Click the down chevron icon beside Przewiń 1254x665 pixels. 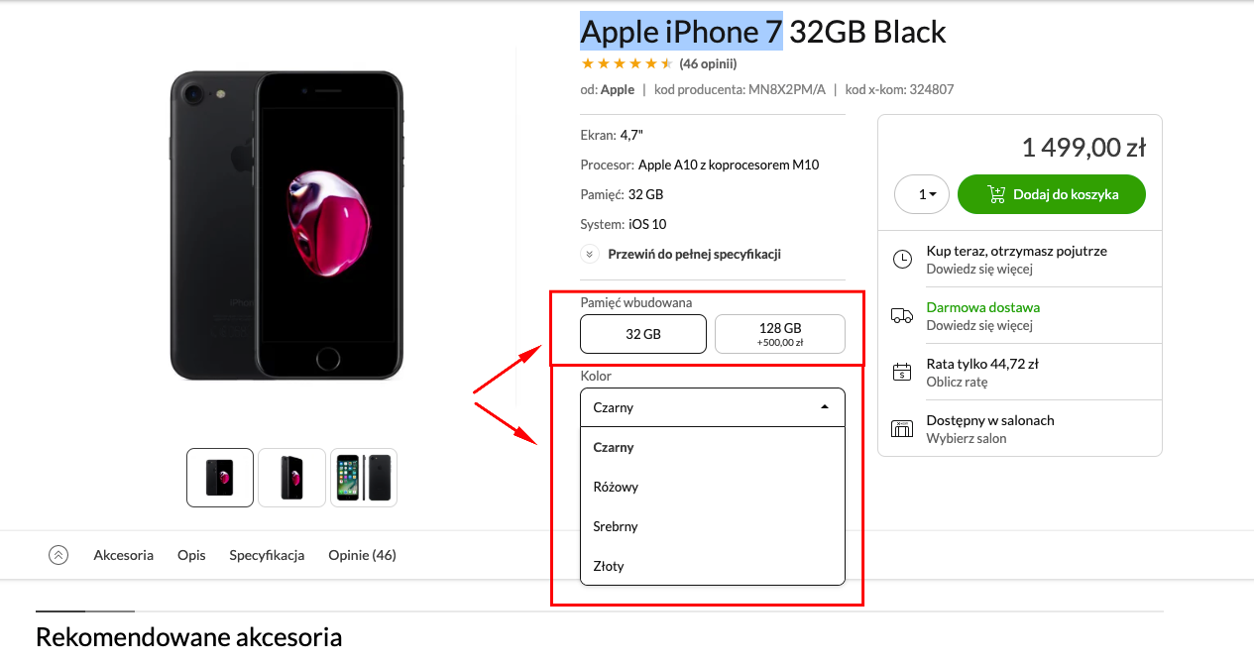coord(590,254)
